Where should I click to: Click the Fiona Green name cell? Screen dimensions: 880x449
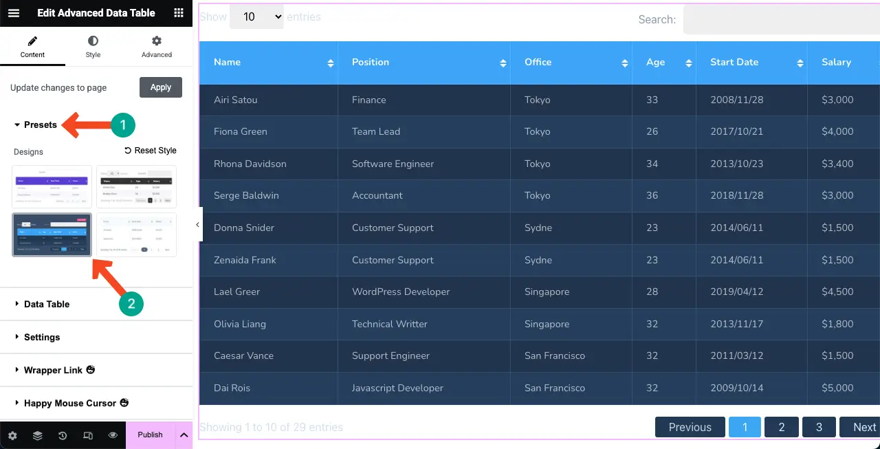pyautogui.click(x=268, y=131)
